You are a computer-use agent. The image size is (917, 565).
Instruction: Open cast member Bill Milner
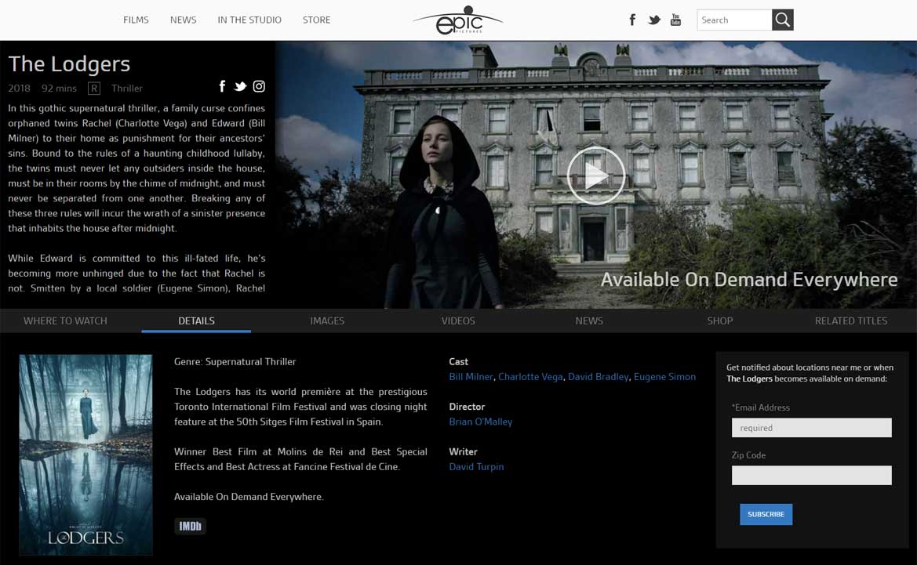[x=471, y=377]
